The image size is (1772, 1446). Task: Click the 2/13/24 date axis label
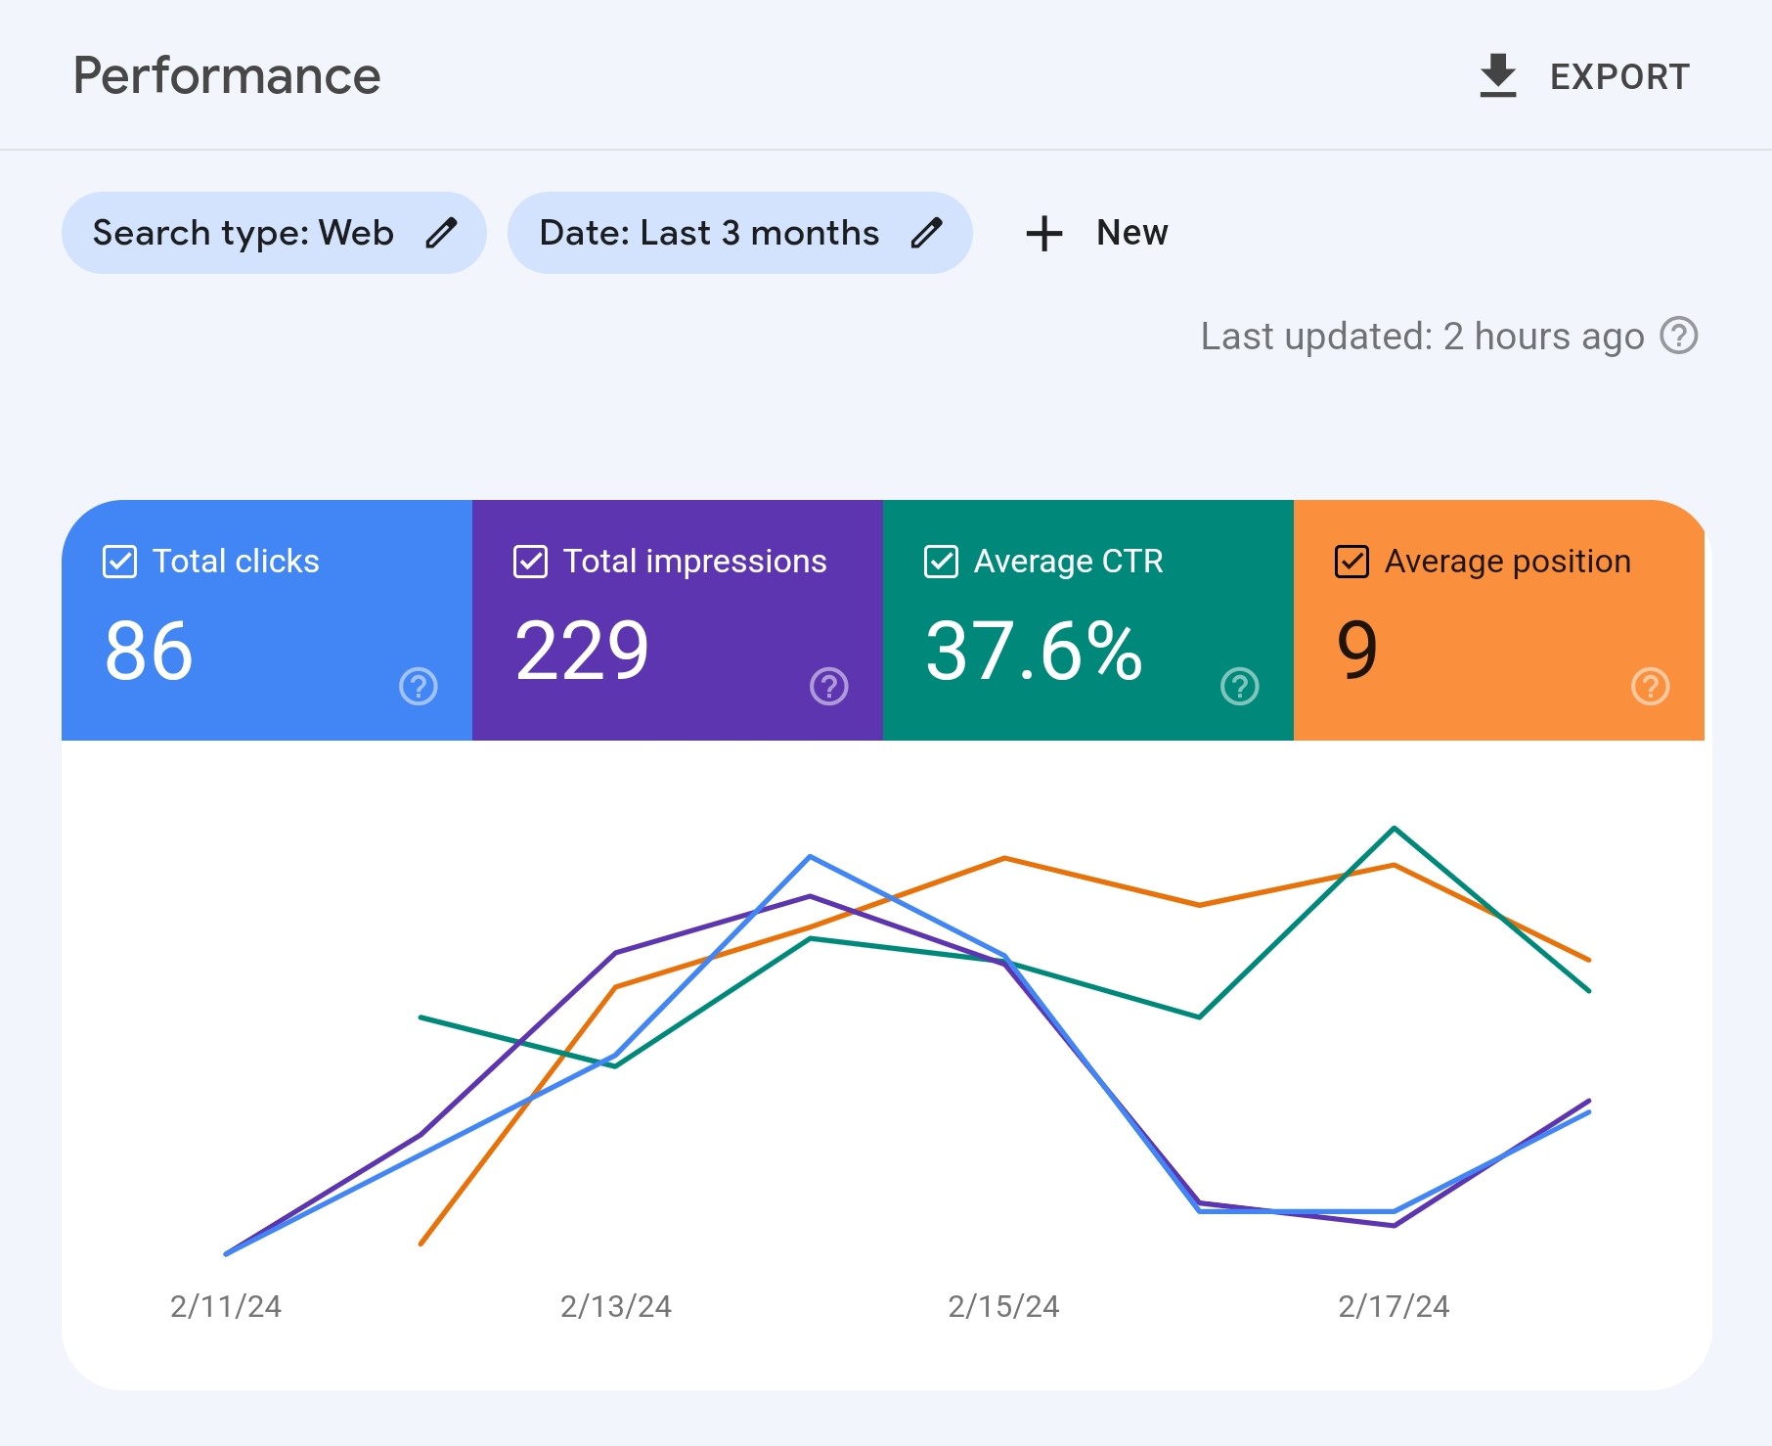click(x=616, y=1306)
